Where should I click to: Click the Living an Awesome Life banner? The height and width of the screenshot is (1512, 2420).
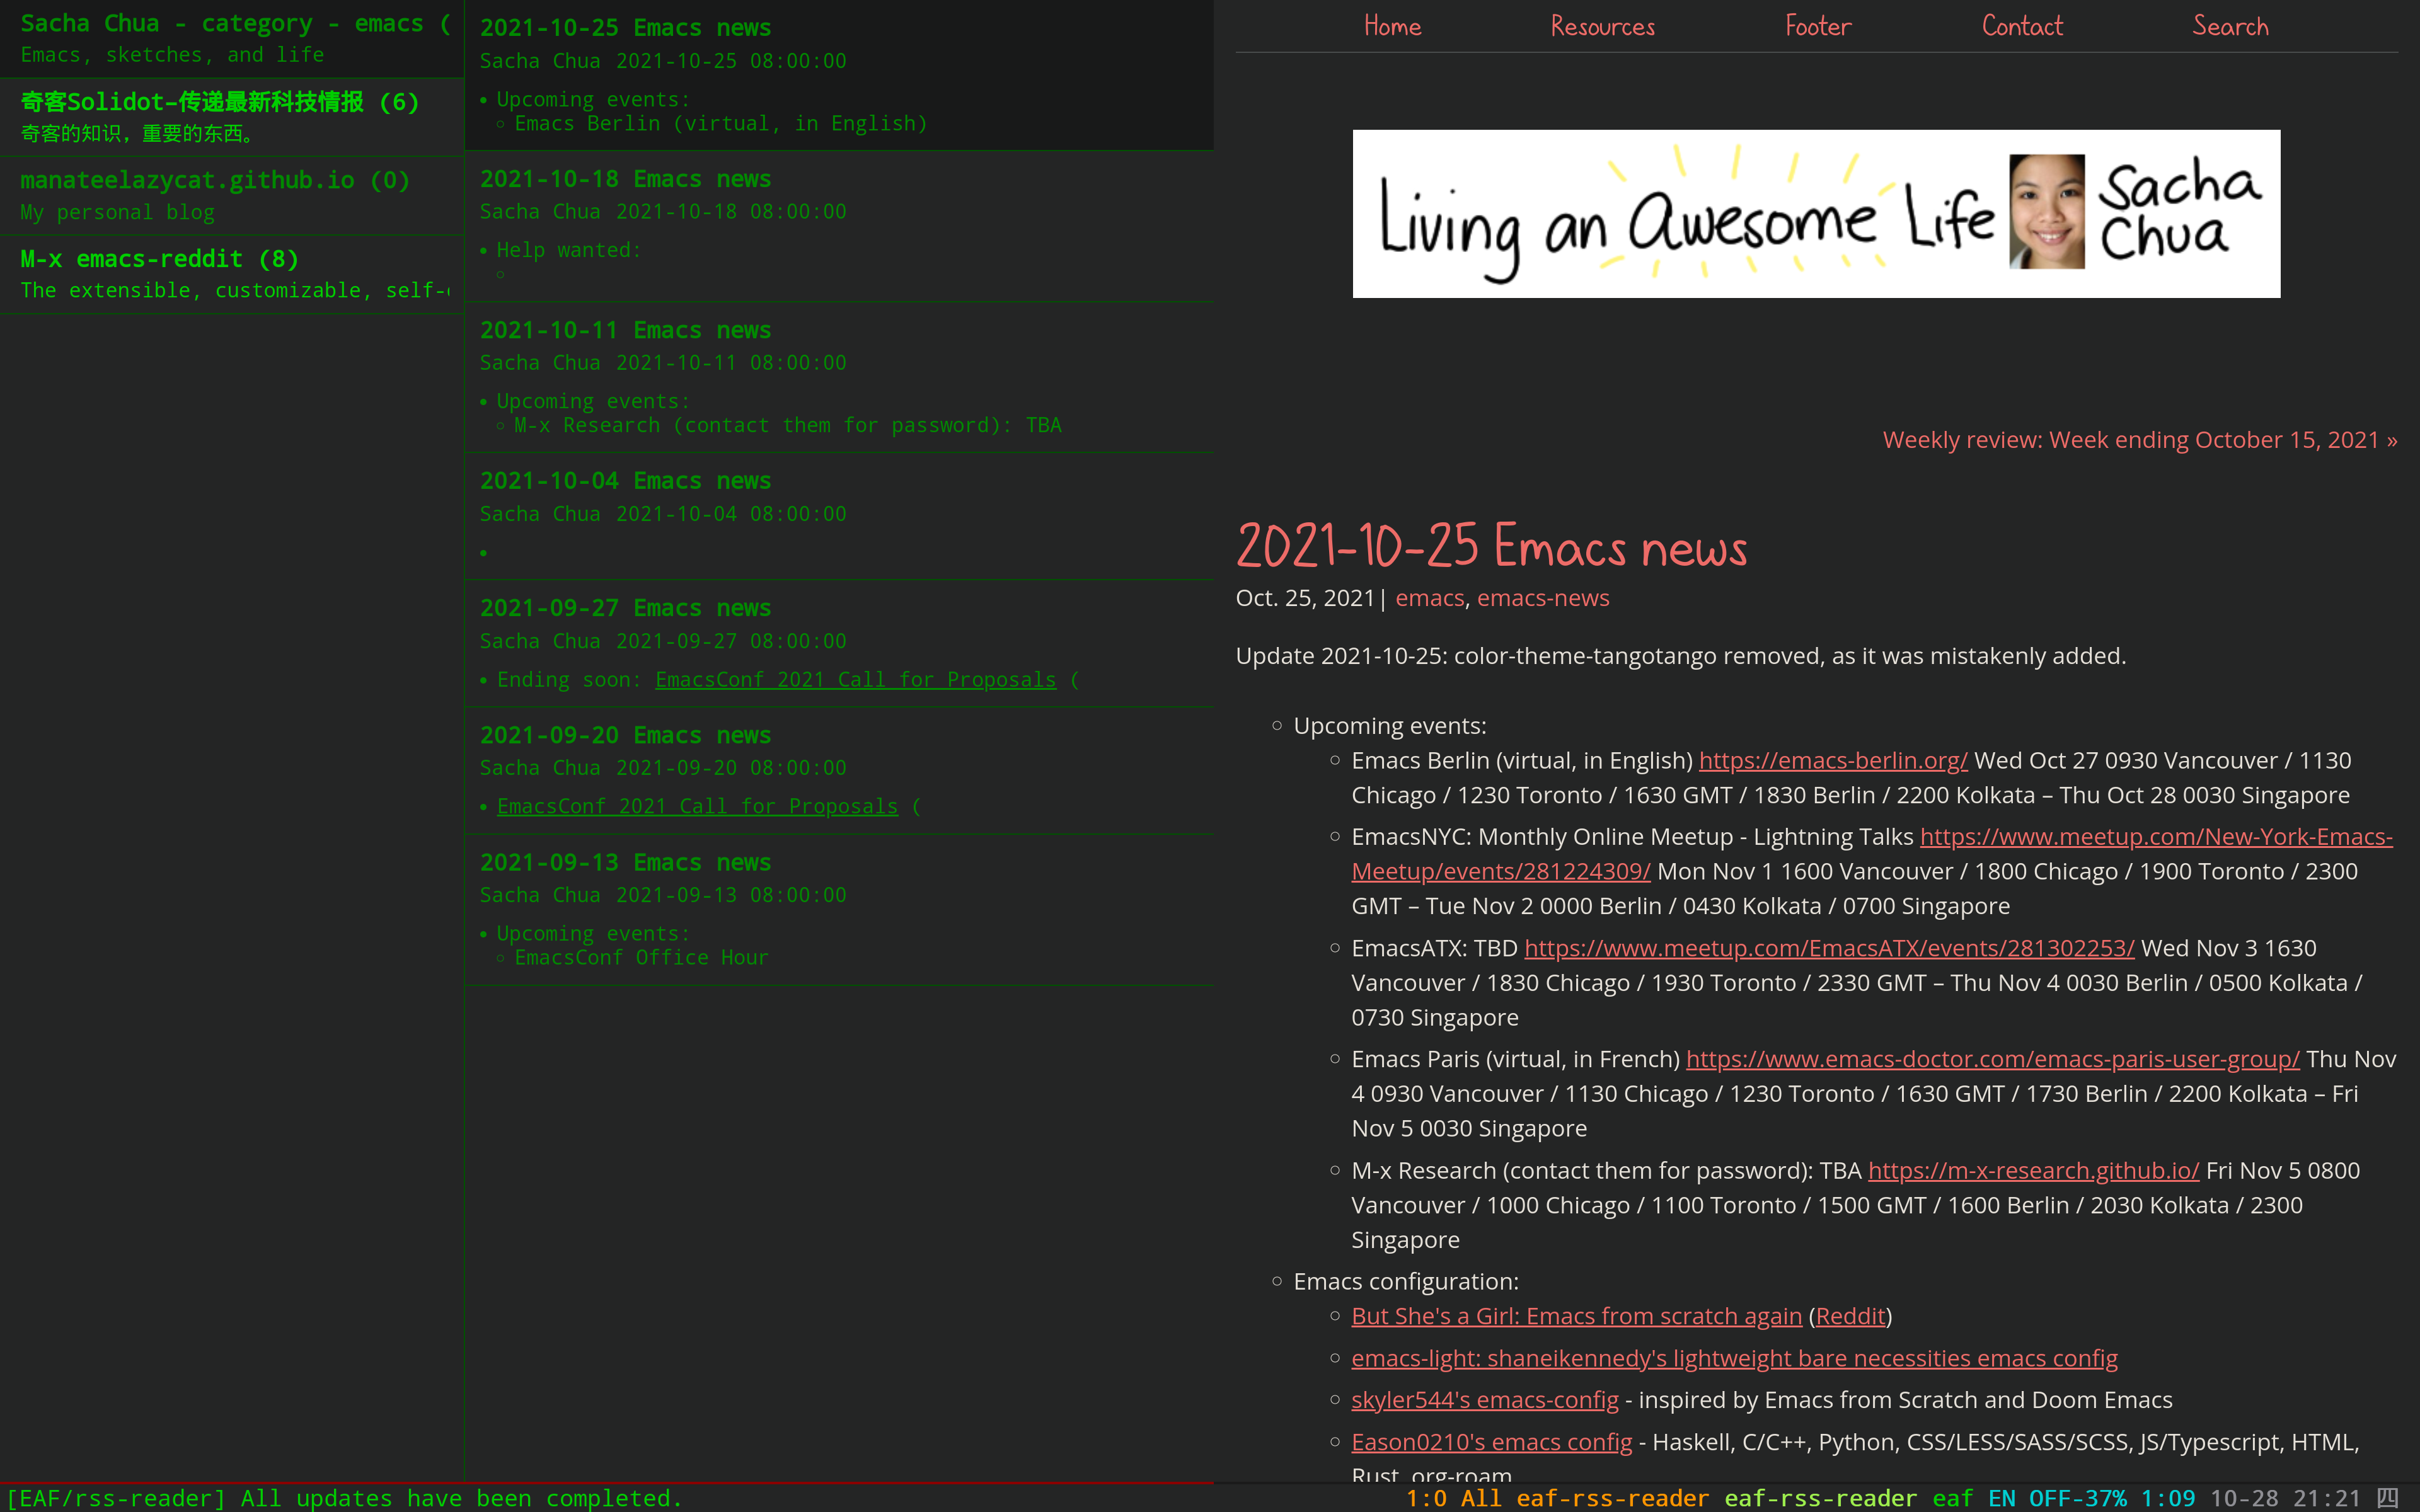pos(1815,213)
